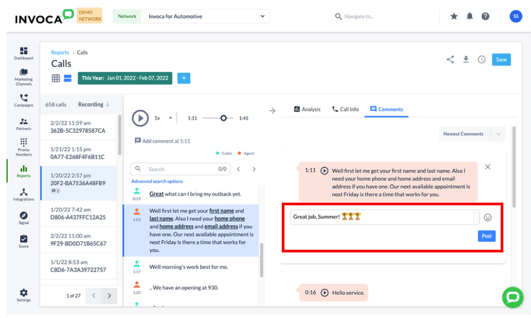The width and height of the screenshot is (531, 318).
Task: Open playback speed 1x dropdown
Action: (x=164, y=118)
